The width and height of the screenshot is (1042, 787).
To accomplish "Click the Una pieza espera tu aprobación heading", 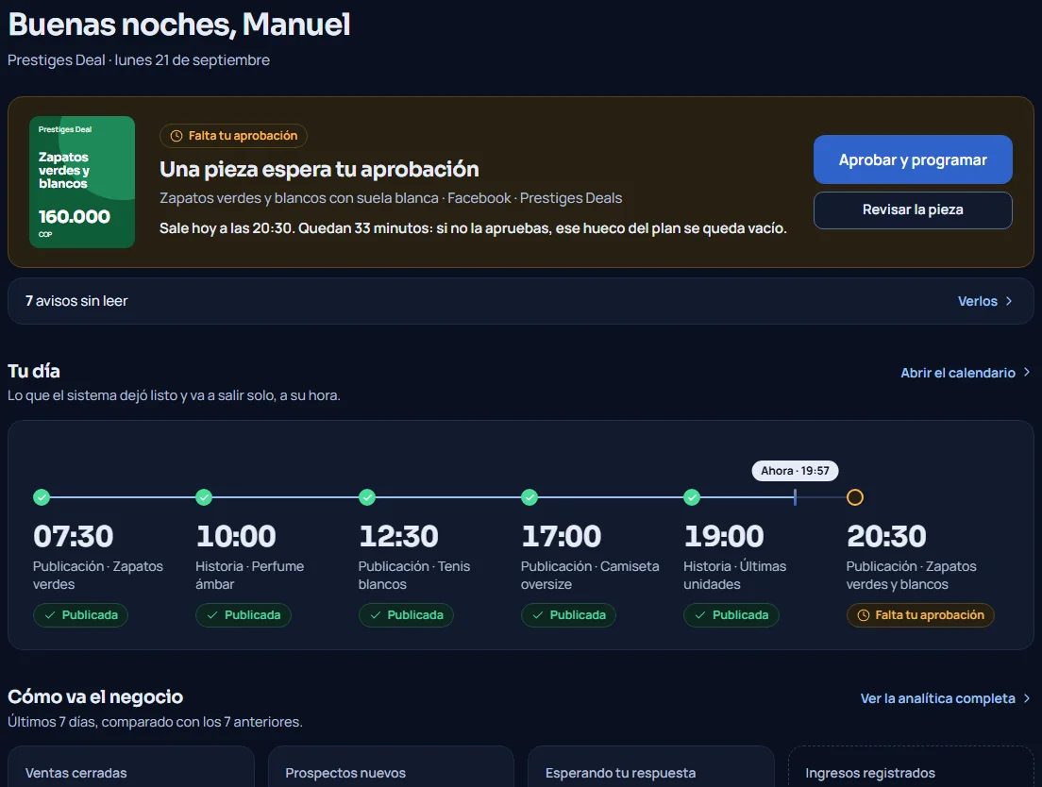I will coord(319,169).
